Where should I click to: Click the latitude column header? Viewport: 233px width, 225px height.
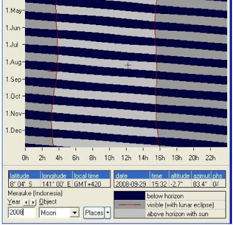(24, 175)
